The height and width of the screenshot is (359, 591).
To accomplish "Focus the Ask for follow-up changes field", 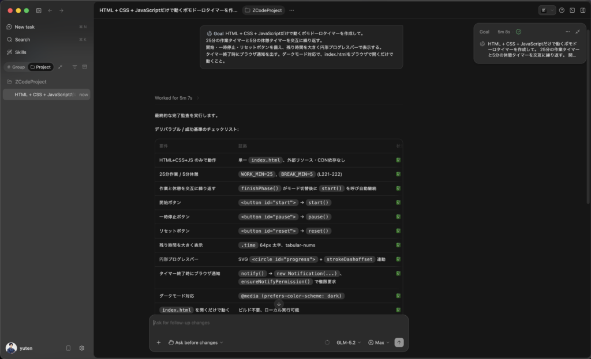I will pyautogui.click(x=279, y=323).
